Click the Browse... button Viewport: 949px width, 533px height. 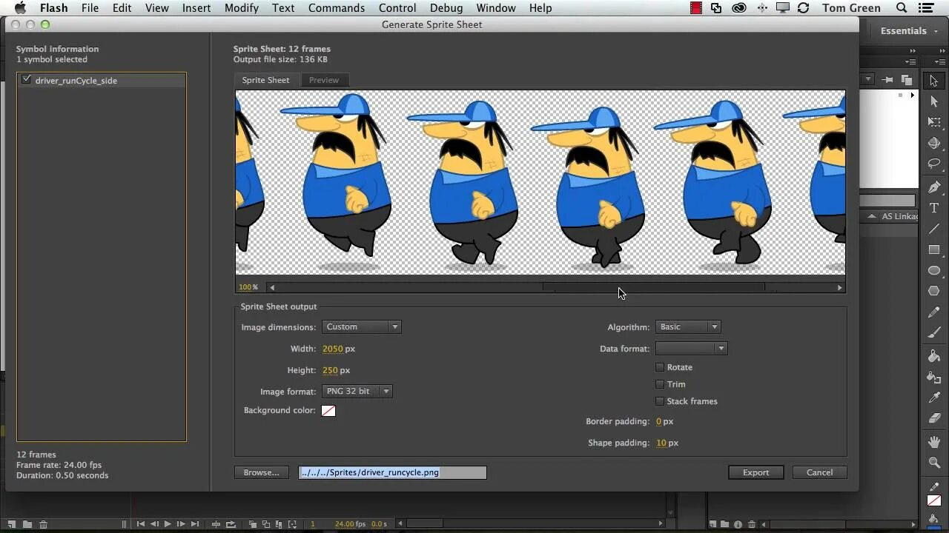262,472
